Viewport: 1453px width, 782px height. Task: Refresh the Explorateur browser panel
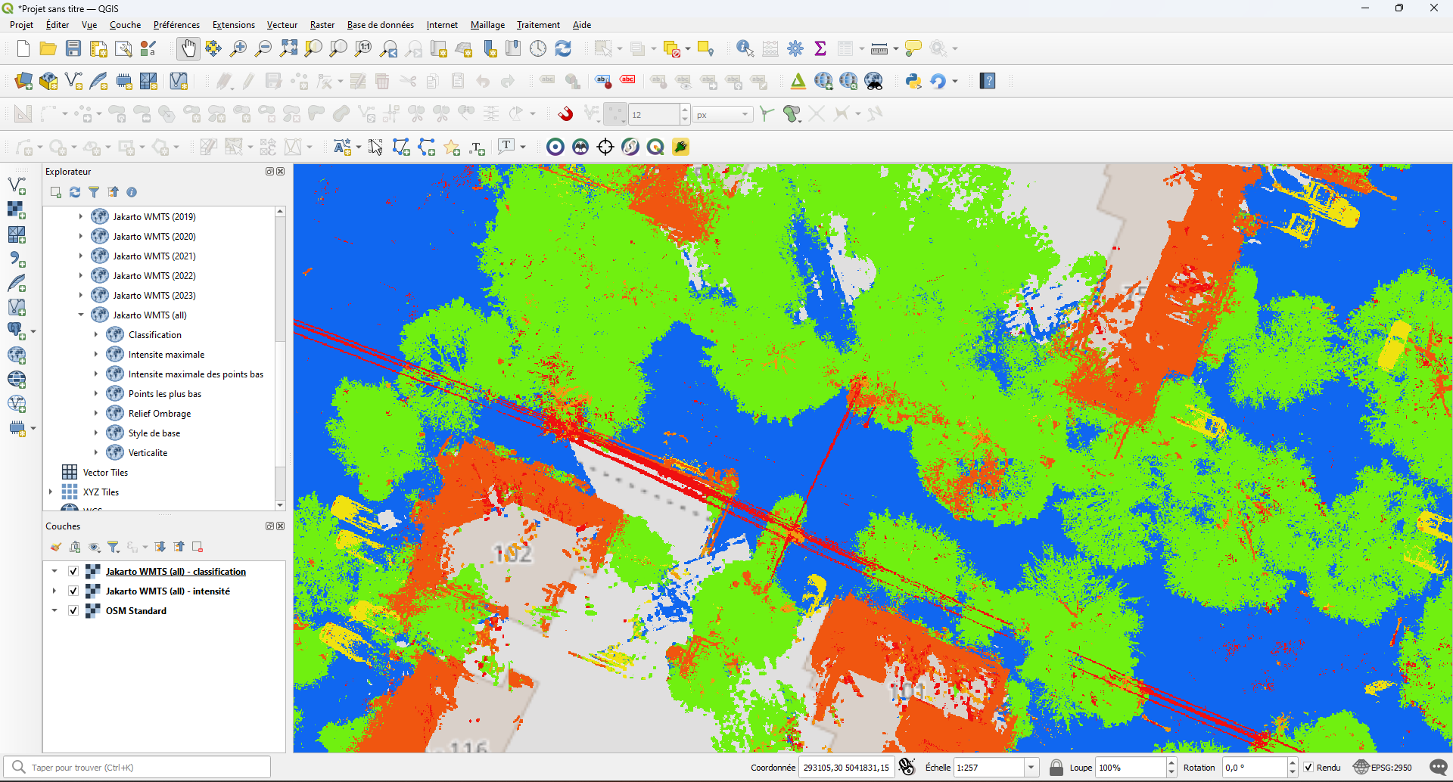click(x=75, y=192)
